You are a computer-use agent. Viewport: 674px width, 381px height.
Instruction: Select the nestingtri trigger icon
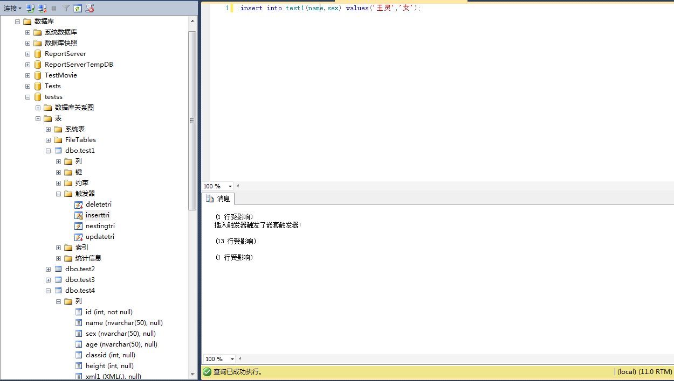tap(79, 226)
